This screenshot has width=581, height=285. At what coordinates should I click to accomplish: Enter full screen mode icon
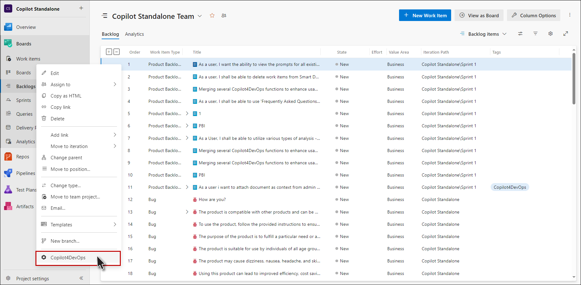tap(566, 34)
